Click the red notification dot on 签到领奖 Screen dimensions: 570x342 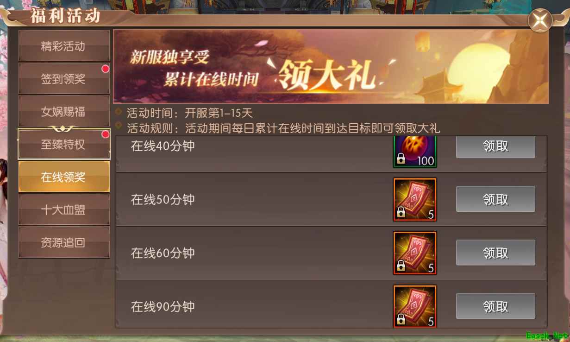(x=106, y=69)
